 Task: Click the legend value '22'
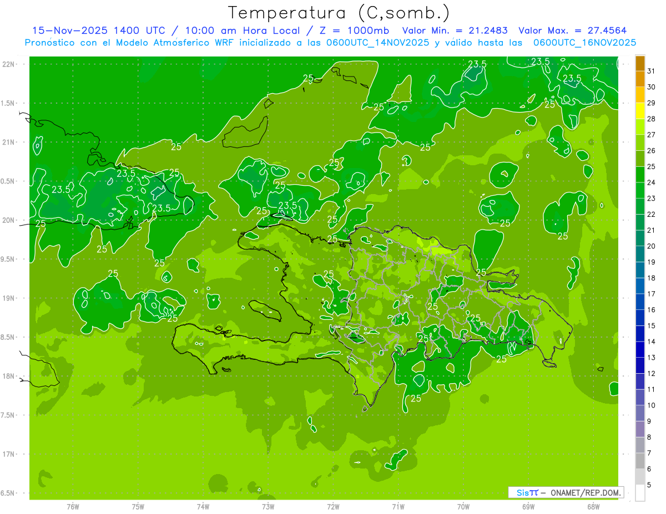tap(652, 214)
